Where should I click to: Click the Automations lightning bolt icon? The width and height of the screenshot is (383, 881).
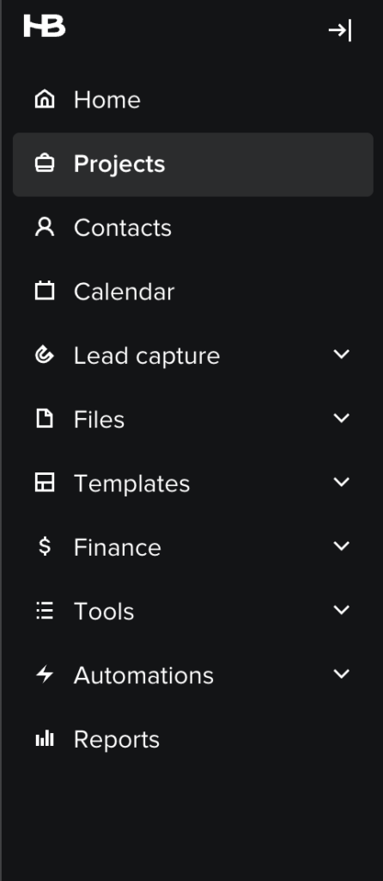(45, 675)
